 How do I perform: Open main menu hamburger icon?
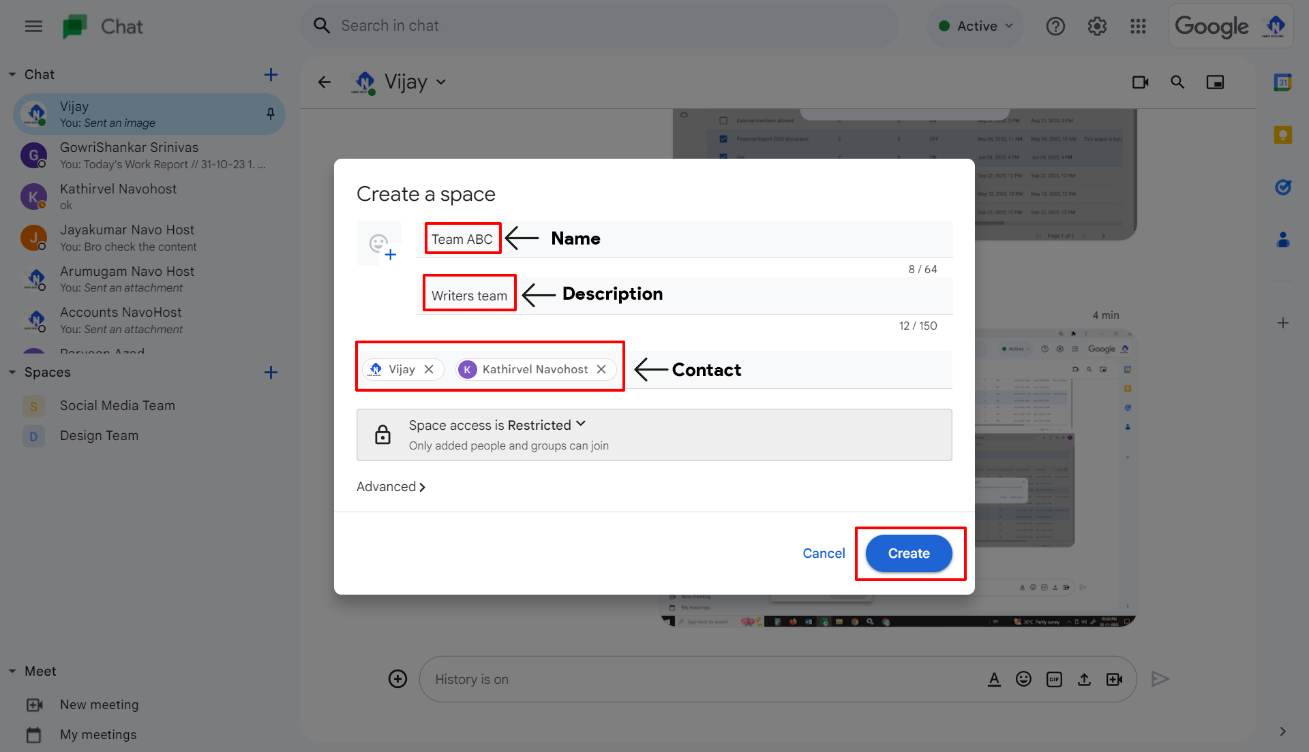click(x=33, y=27)
